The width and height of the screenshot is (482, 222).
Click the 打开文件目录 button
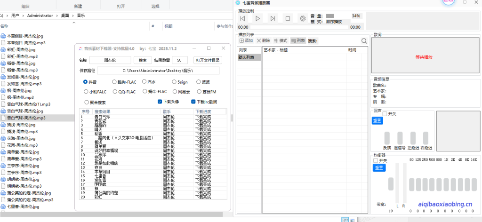[x=208, y=60]
